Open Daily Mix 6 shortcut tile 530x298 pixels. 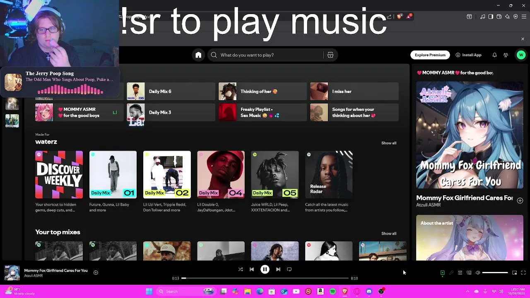point(171,91)
